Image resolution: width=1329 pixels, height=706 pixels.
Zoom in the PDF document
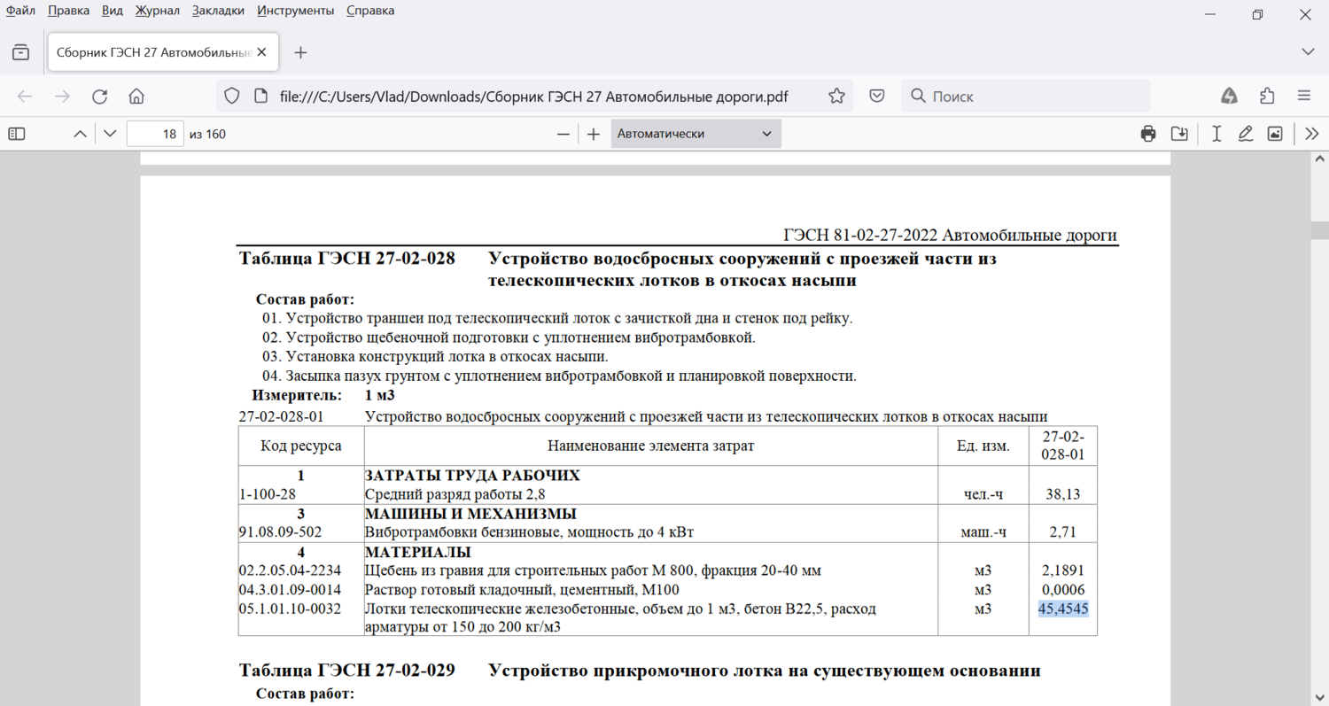(594, 134)
